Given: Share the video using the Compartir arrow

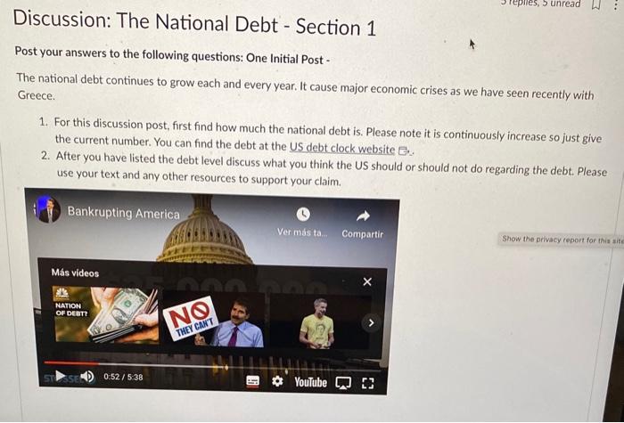Looking at the screenshot, I should pos(363,216).
